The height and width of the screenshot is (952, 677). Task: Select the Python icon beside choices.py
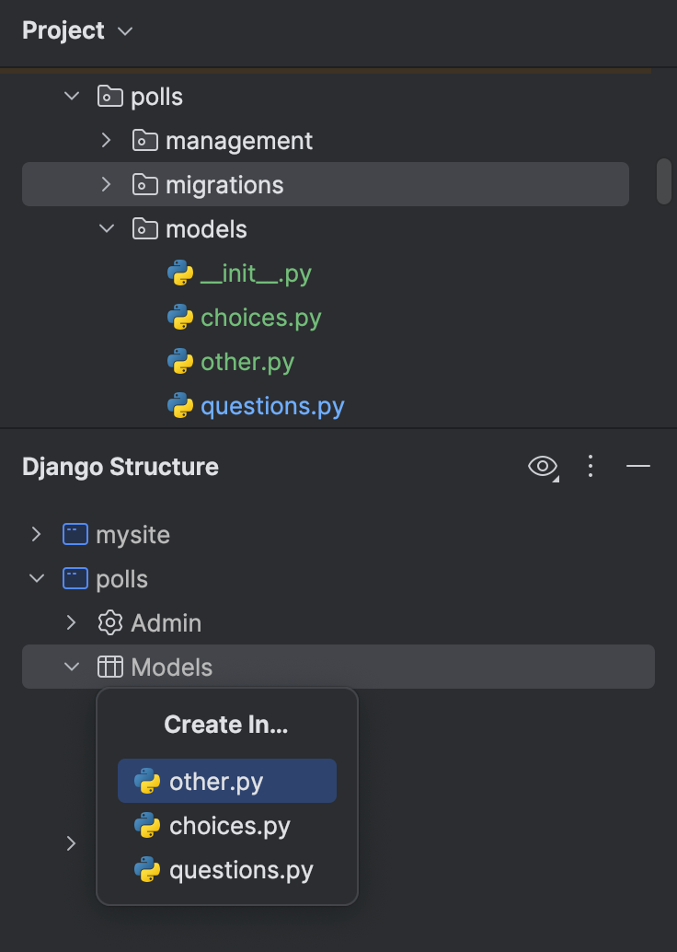178,317
